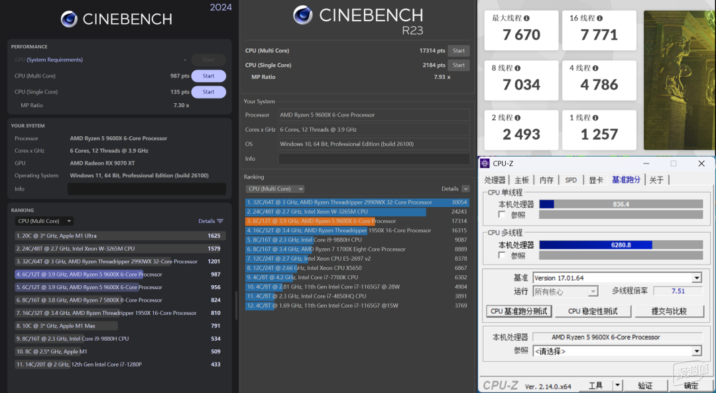
Task: Click the info icon next to 2 线程
Action: 517,118
